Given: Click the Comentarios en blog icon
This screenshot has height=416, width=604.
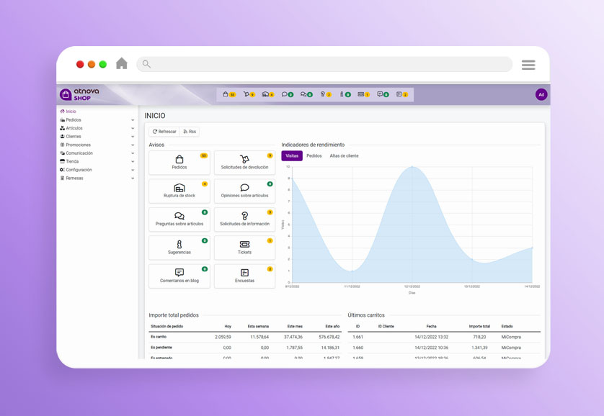Looking at the screenshot, I should coord(178,273).
